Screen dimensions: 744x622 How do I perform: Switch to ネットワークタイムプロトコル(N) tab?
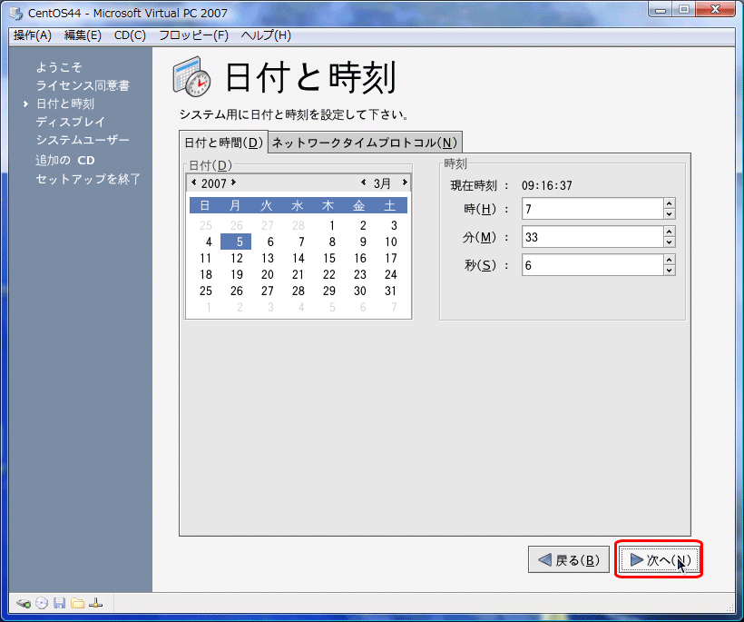[x=365, y=143]
